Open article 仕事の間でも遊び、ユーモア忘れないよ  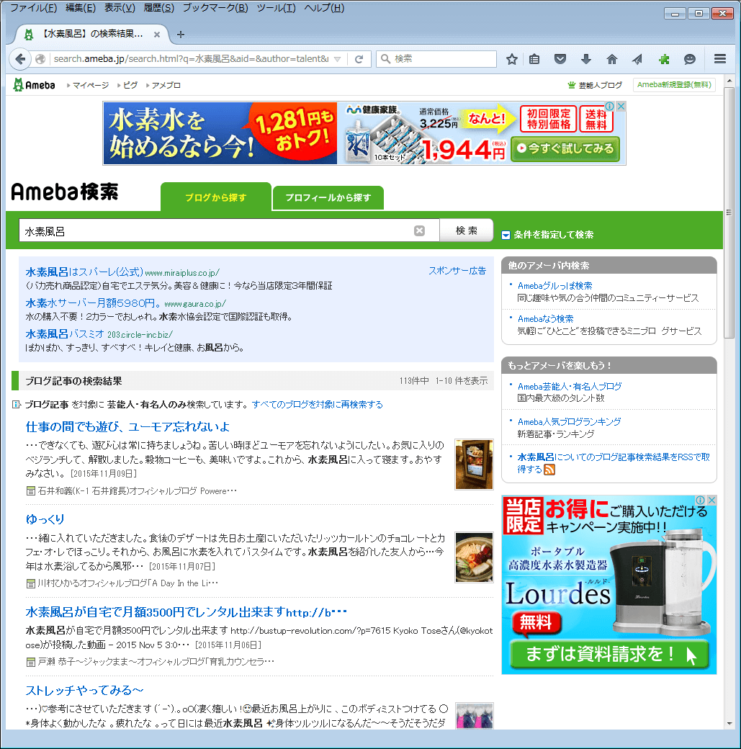127,426
